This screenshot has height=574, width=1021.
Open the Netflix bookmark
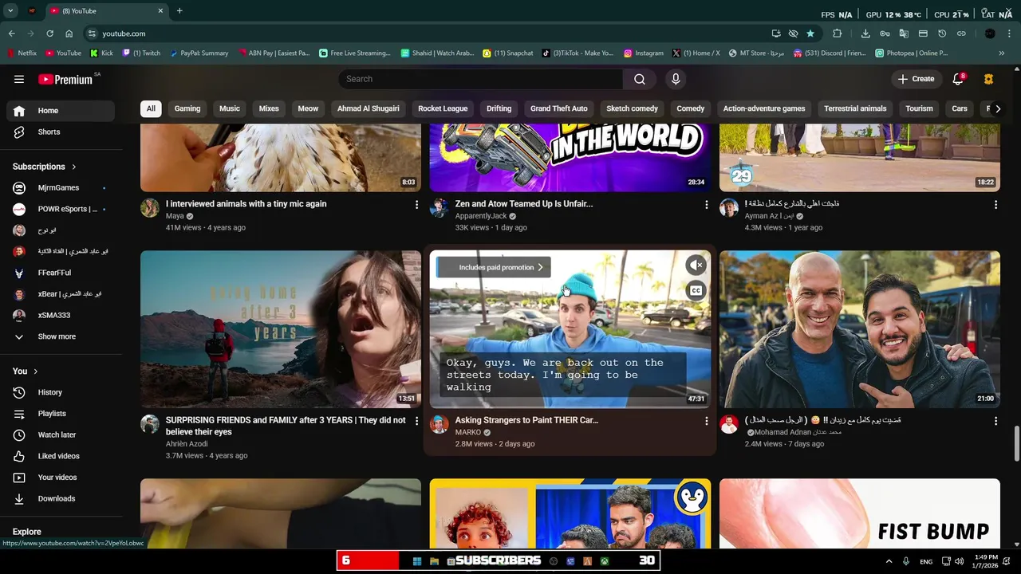tap(22, 53)
